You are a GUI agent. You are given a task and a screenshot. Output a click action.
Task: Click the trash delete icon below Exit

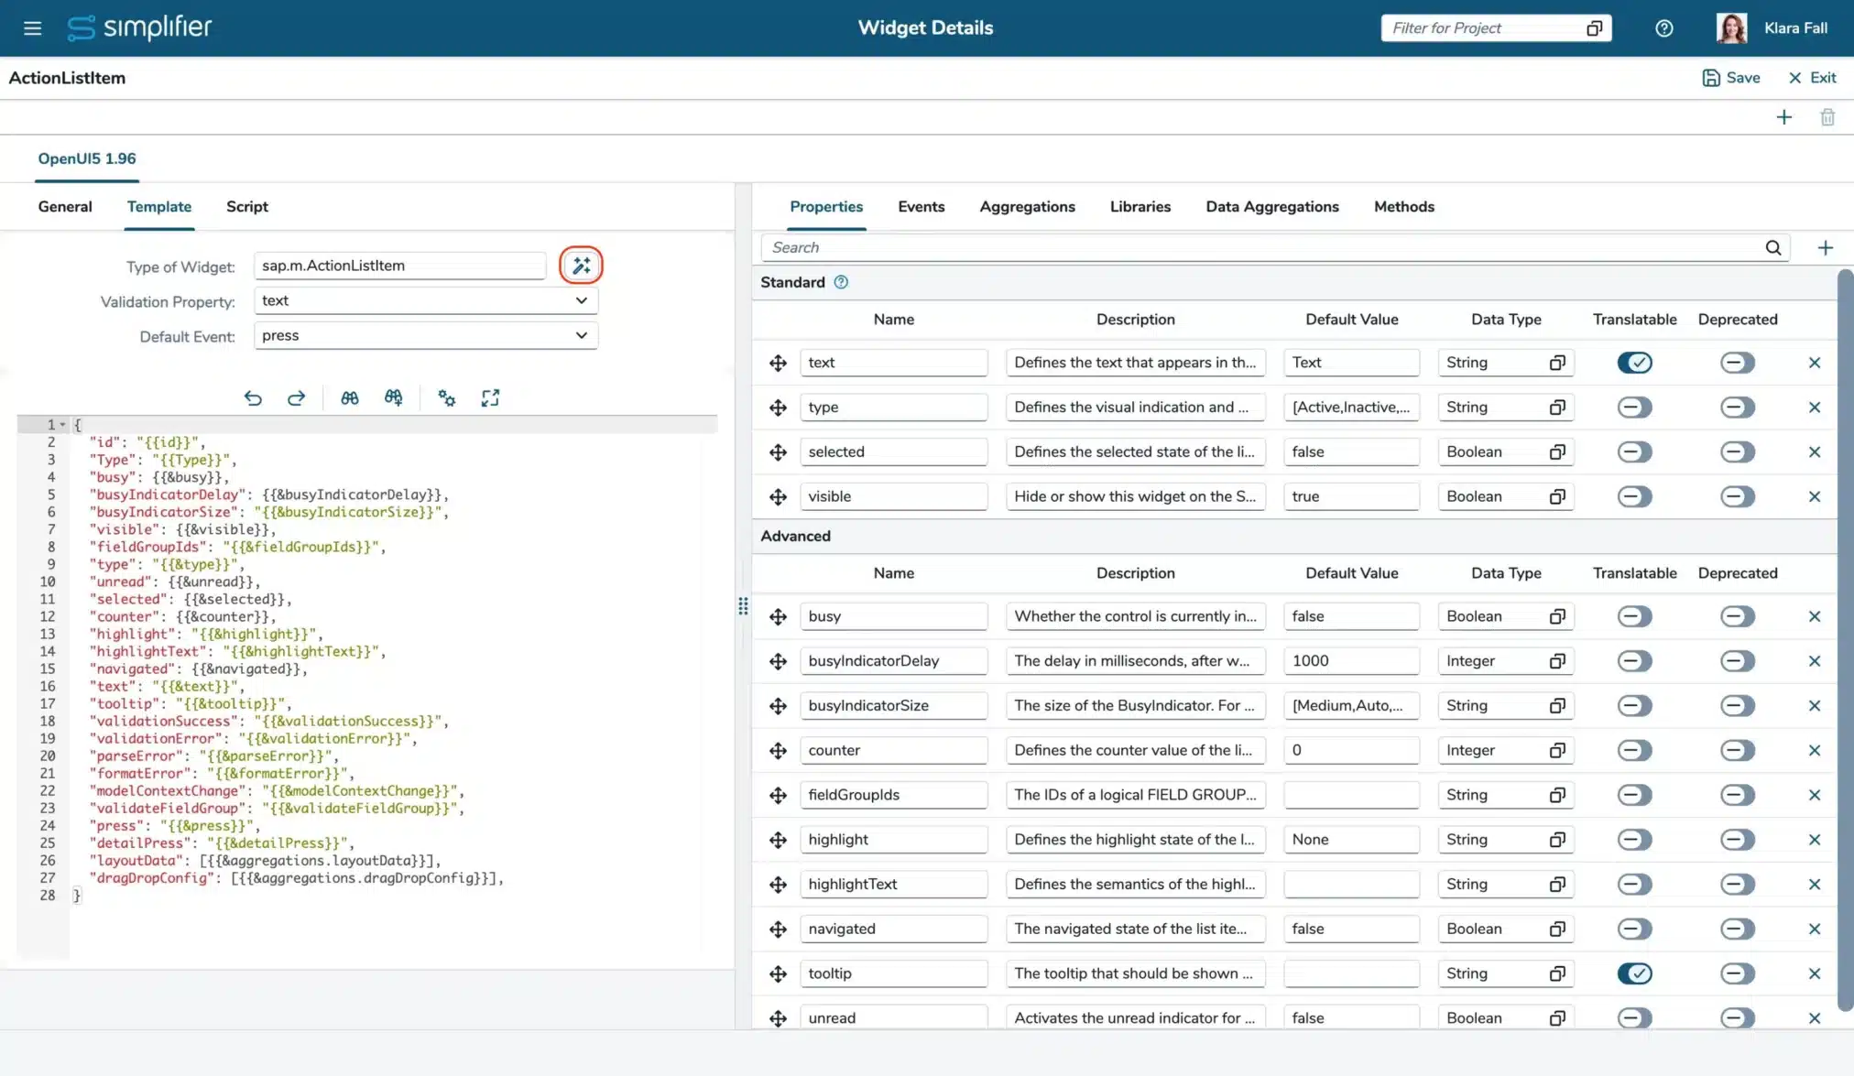click(x=1827, y=117)
